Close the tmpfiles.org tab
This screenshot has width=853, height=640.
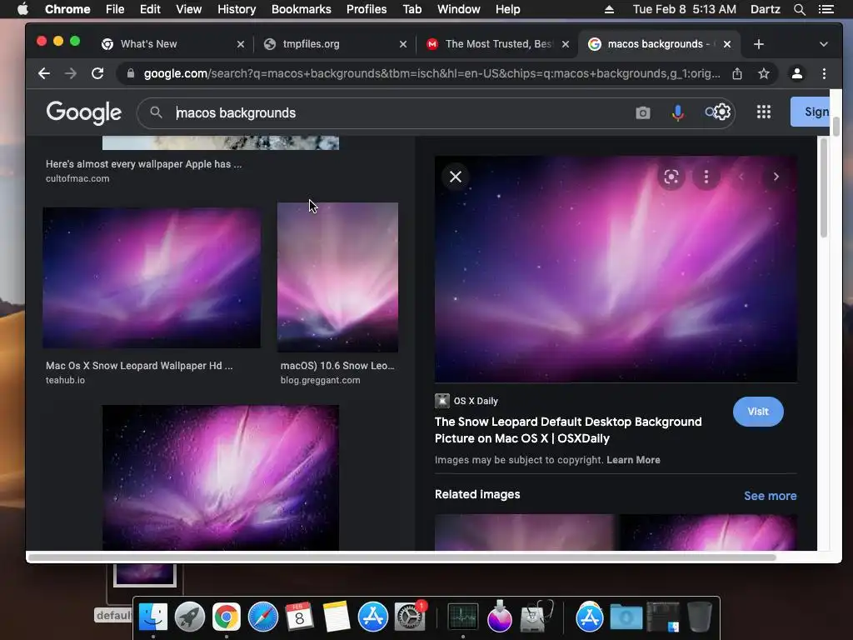(x=402, y=44)
